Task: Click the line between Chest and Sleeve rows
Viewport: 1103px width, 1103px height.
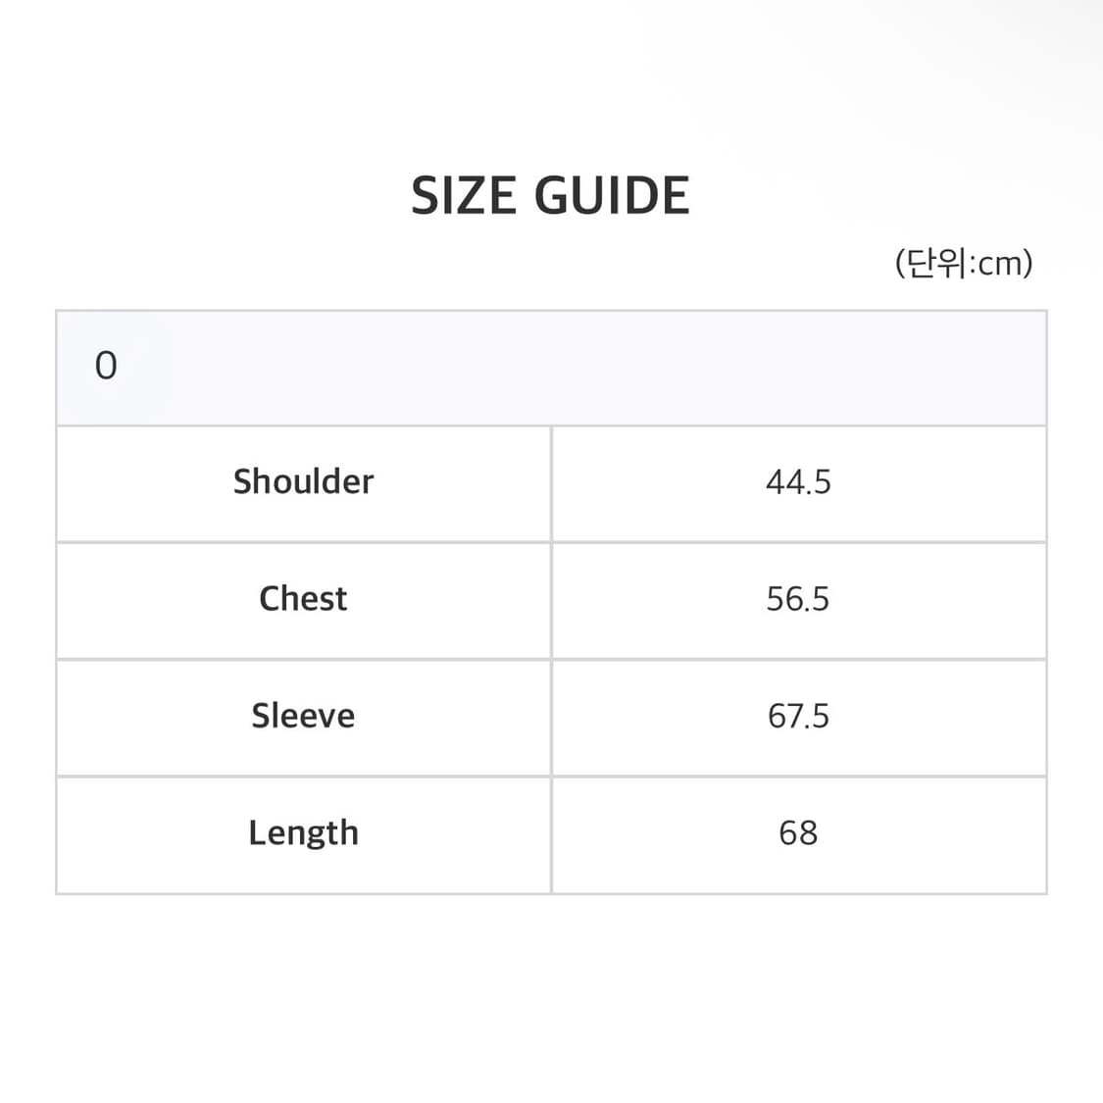Action: (392, 659)
